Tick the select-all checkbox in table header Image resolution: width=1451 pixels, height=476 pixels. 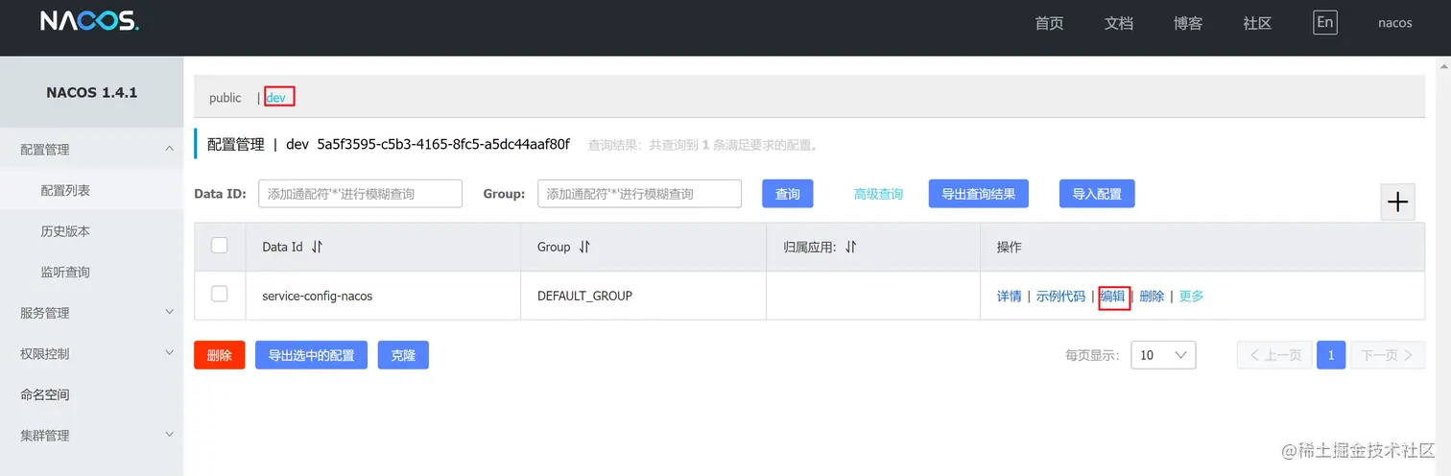(220, 246)
